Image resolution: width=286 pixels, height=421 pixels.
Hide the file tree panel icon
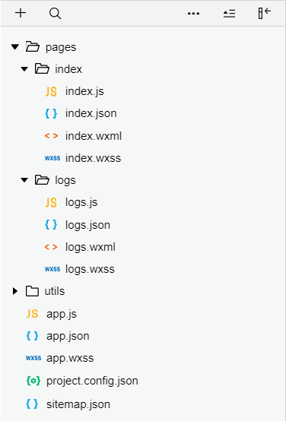[265, 13]
